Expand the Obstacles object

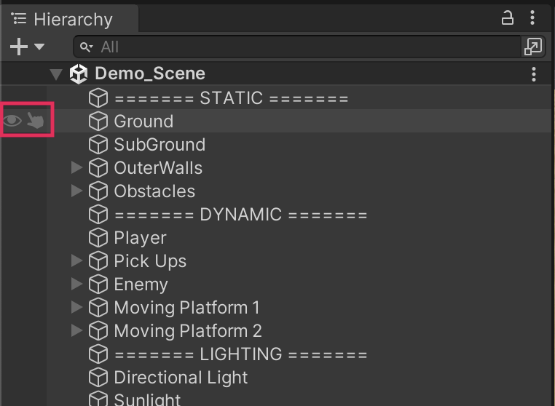pos(76,191)
